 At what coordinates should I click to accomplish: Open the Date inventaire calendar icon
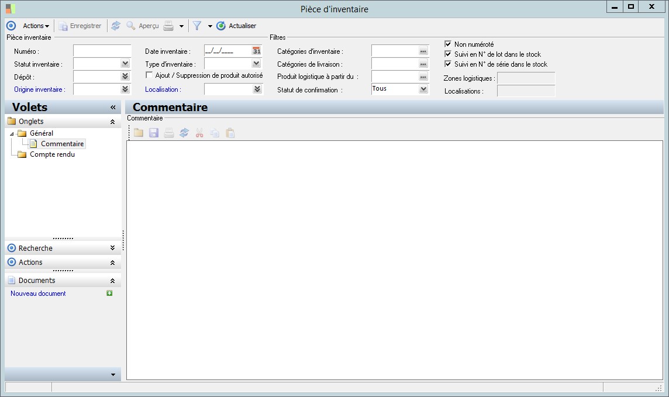click(256, 51)
